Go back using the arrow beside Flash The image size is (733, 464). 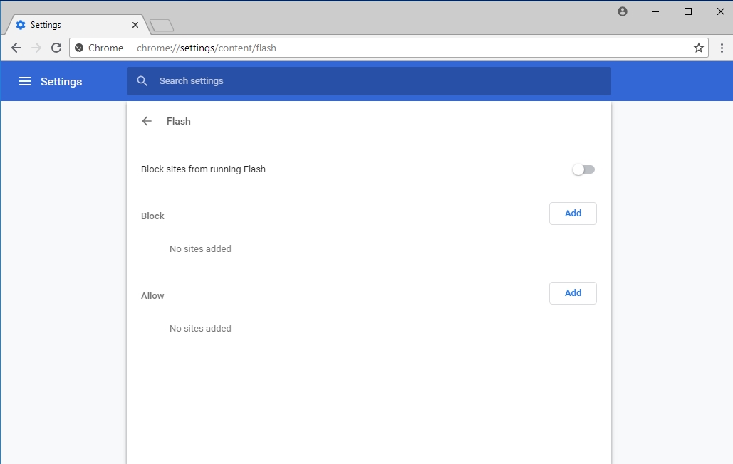(x=147, y=122)
